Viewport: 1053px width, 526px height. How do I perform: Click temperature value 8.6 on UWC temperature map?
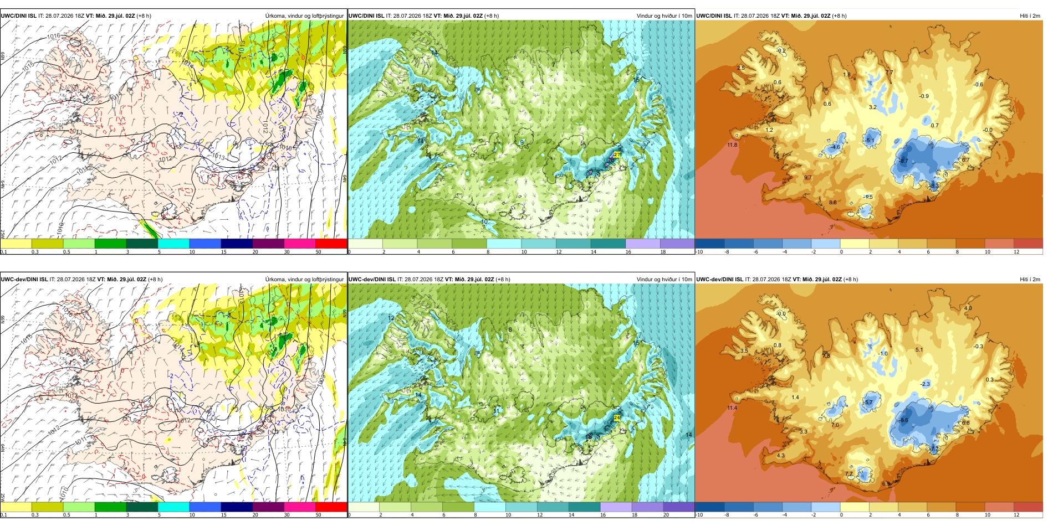(x=833, y=203)
